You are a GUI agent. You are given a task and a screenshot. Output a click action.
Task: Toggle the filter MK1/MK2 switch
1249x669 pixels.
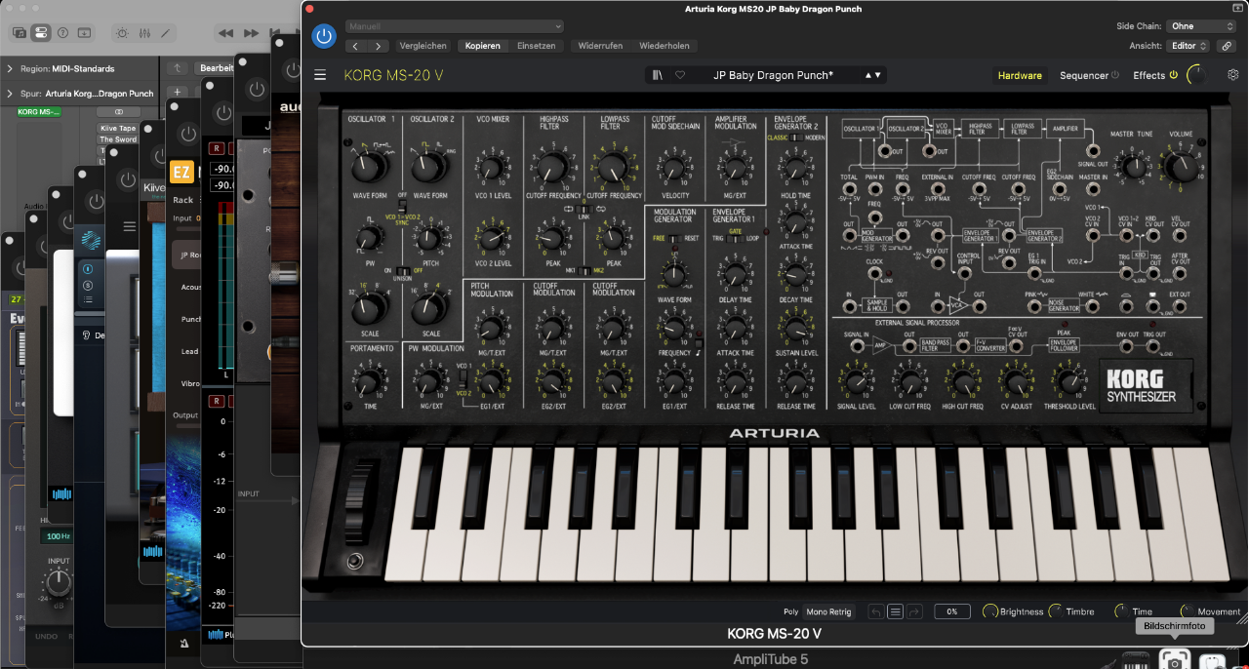pos(584,270)
